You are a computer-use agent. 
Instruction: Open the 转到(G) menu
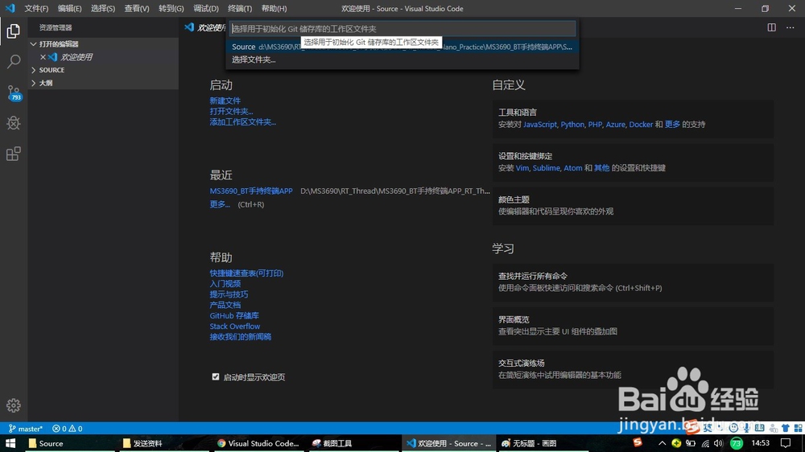point(171,9)
